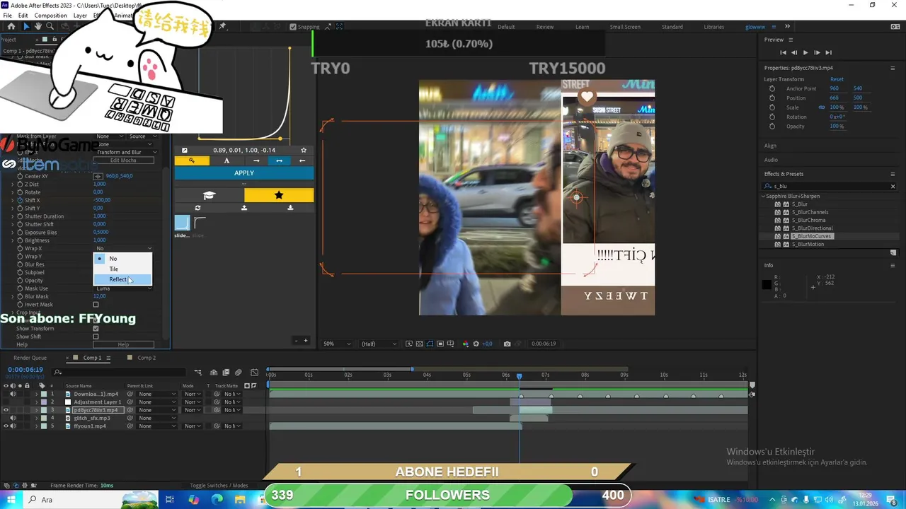Click the download preset icon
This screenshot has height=509, width=906.
(290, 208)
